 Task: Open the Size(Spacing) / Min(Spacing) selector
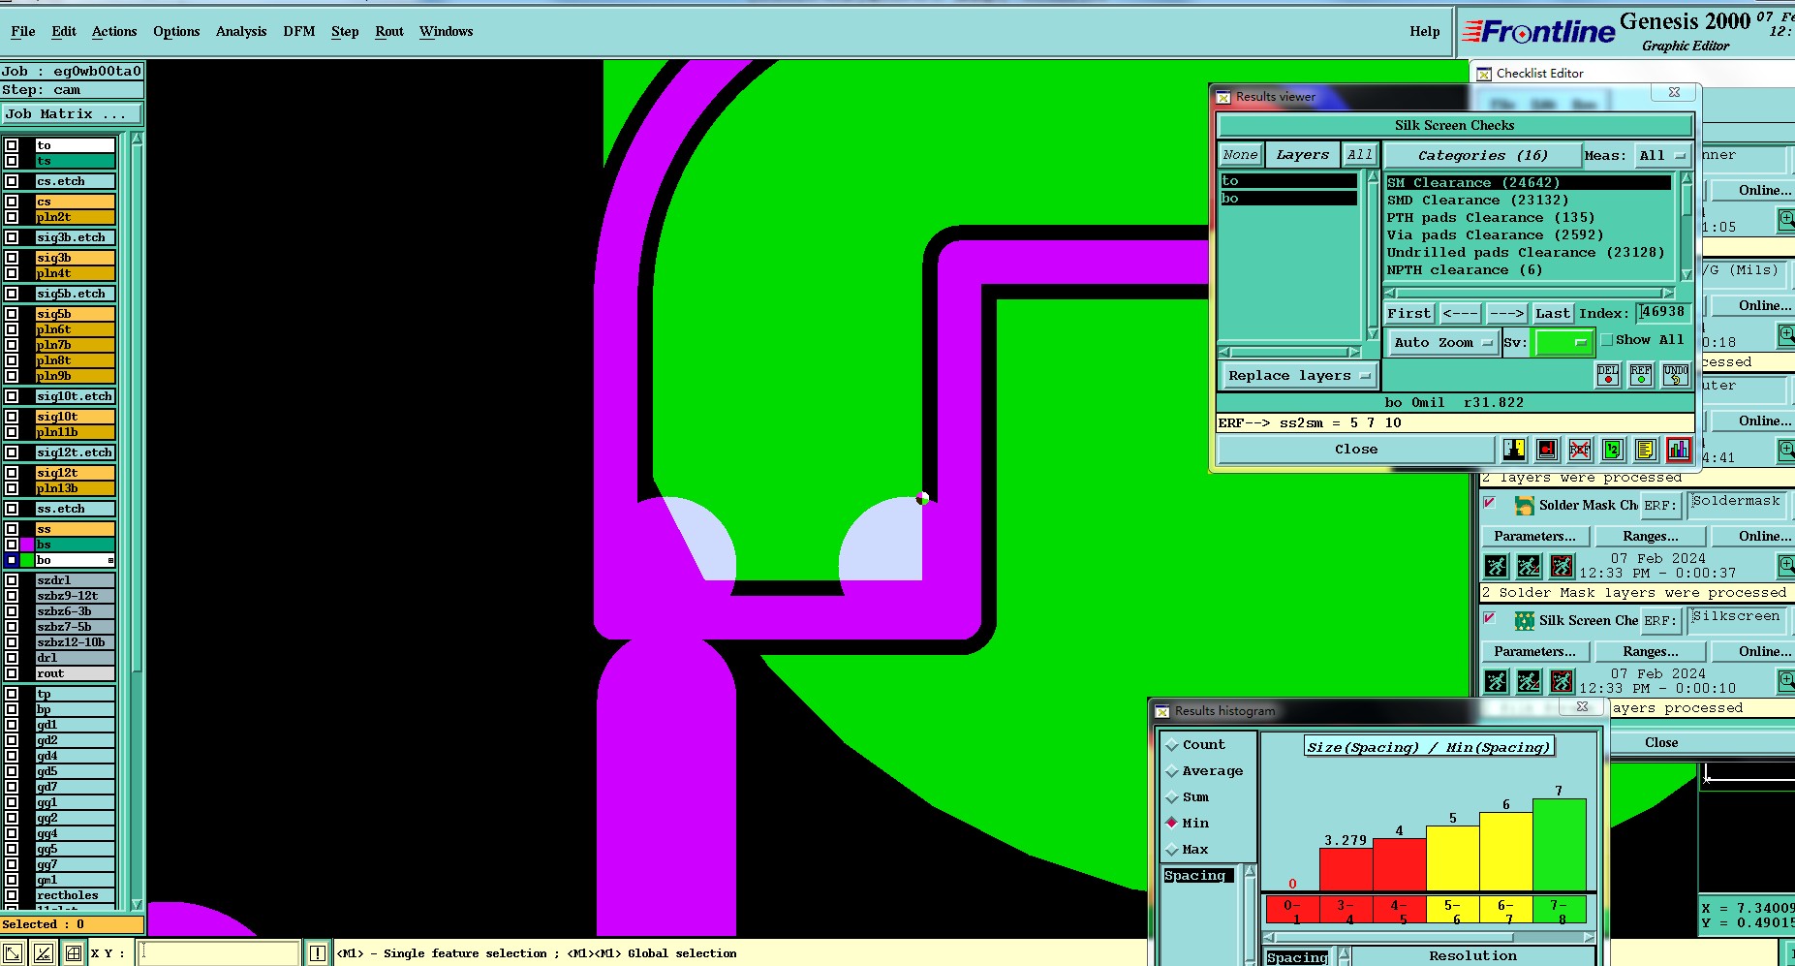click(1429, 747)
